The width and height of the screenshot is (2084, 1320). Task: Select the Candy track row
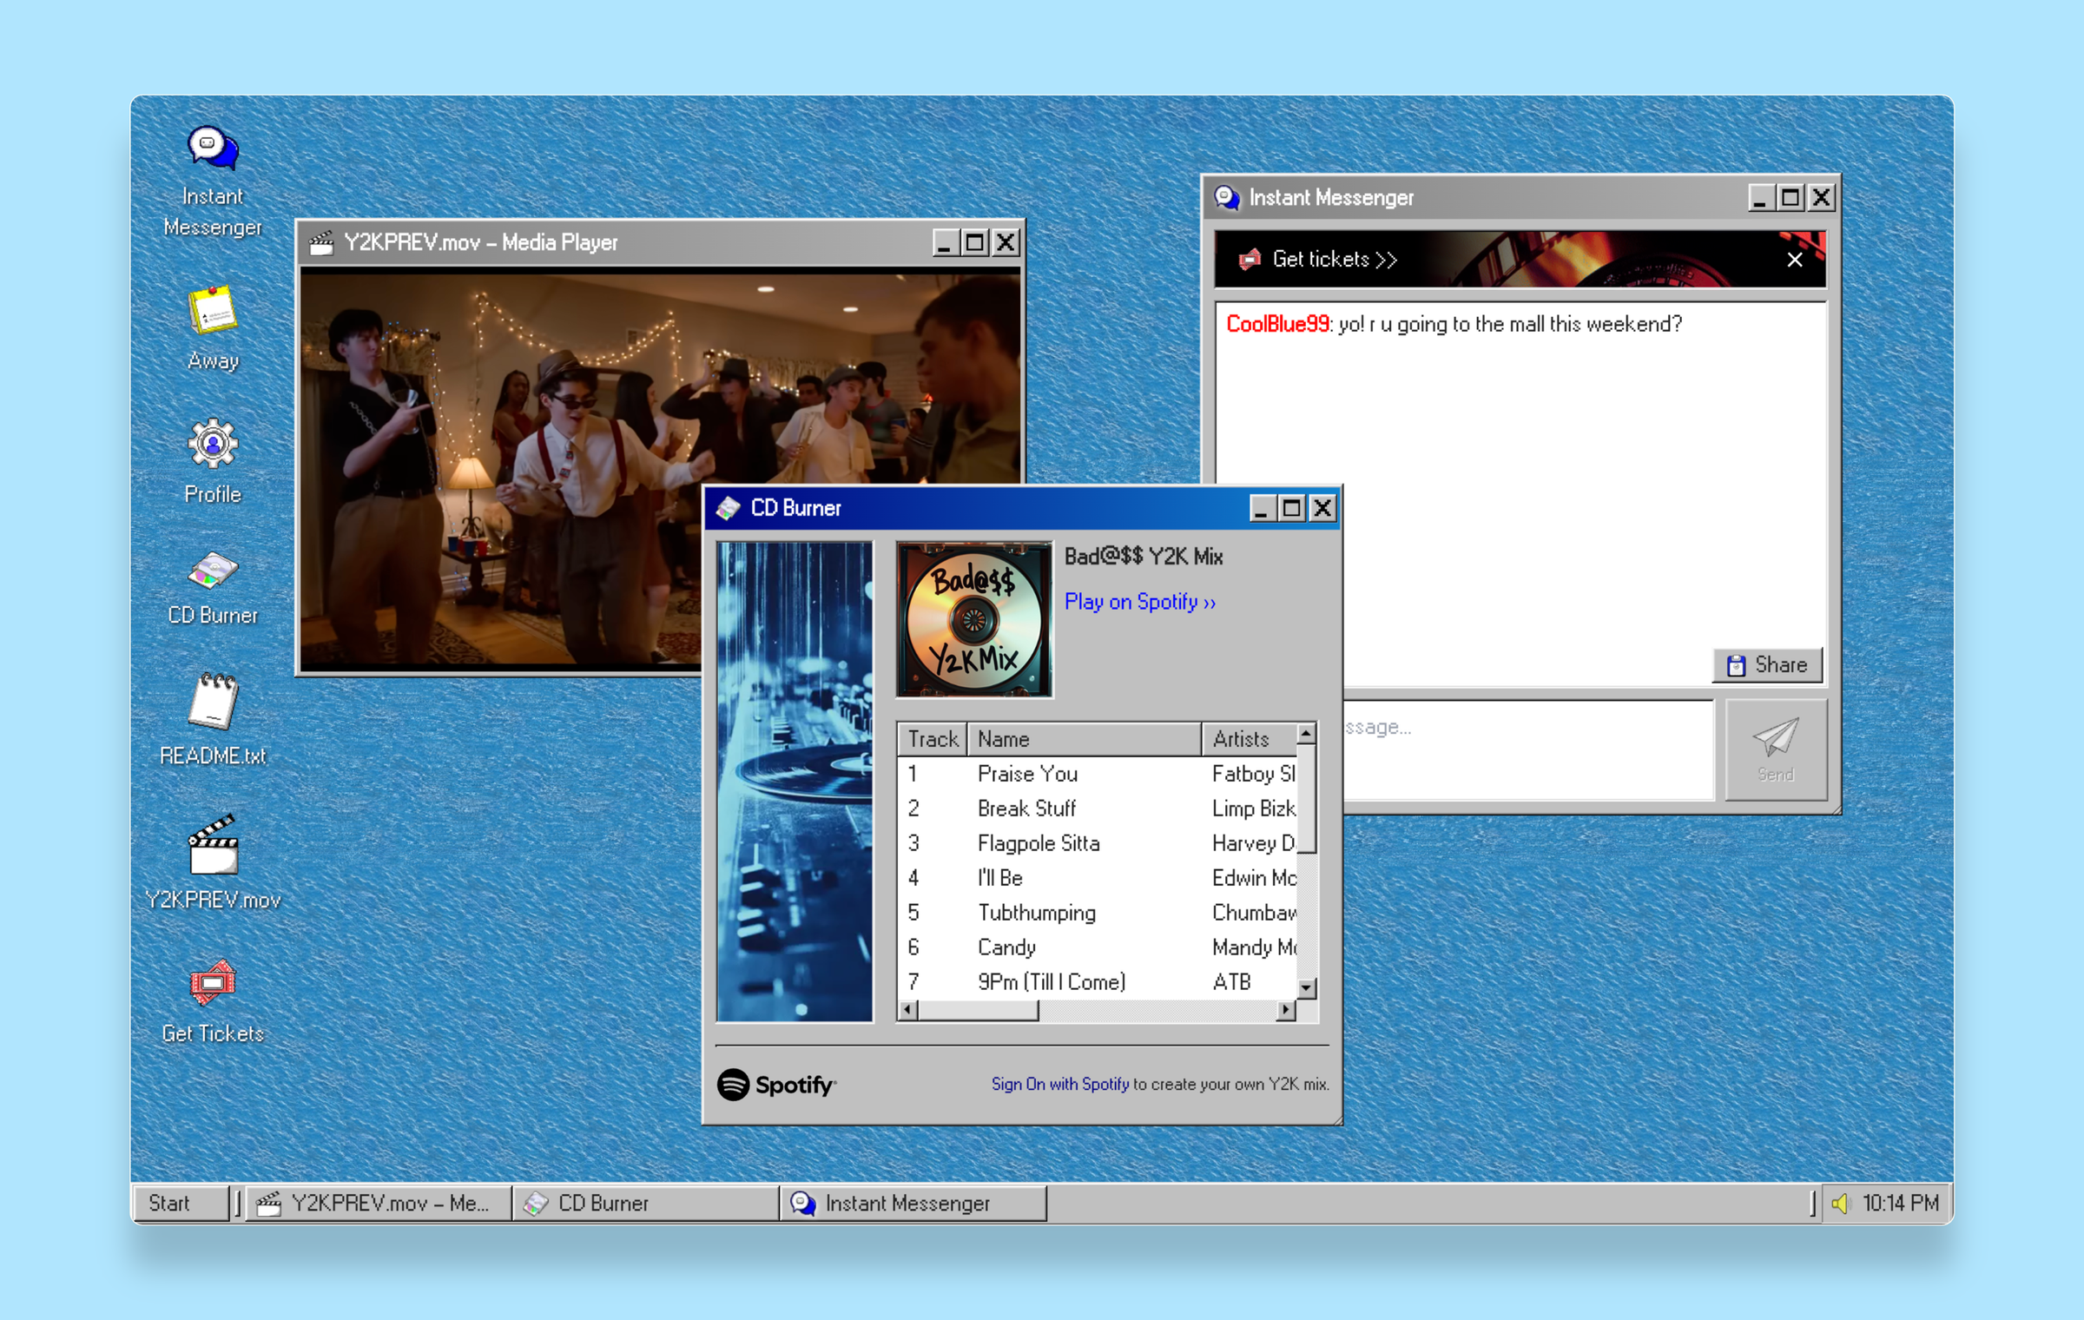click(1098, 947)
